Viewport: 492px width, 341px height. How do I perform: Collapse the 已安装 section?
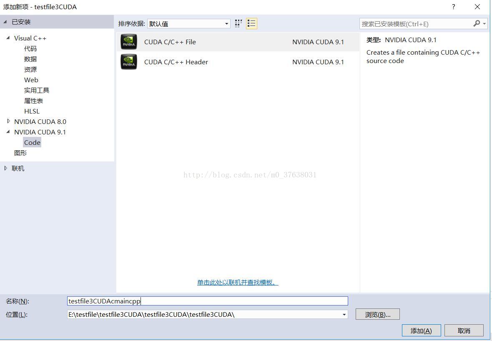(5, 22)
